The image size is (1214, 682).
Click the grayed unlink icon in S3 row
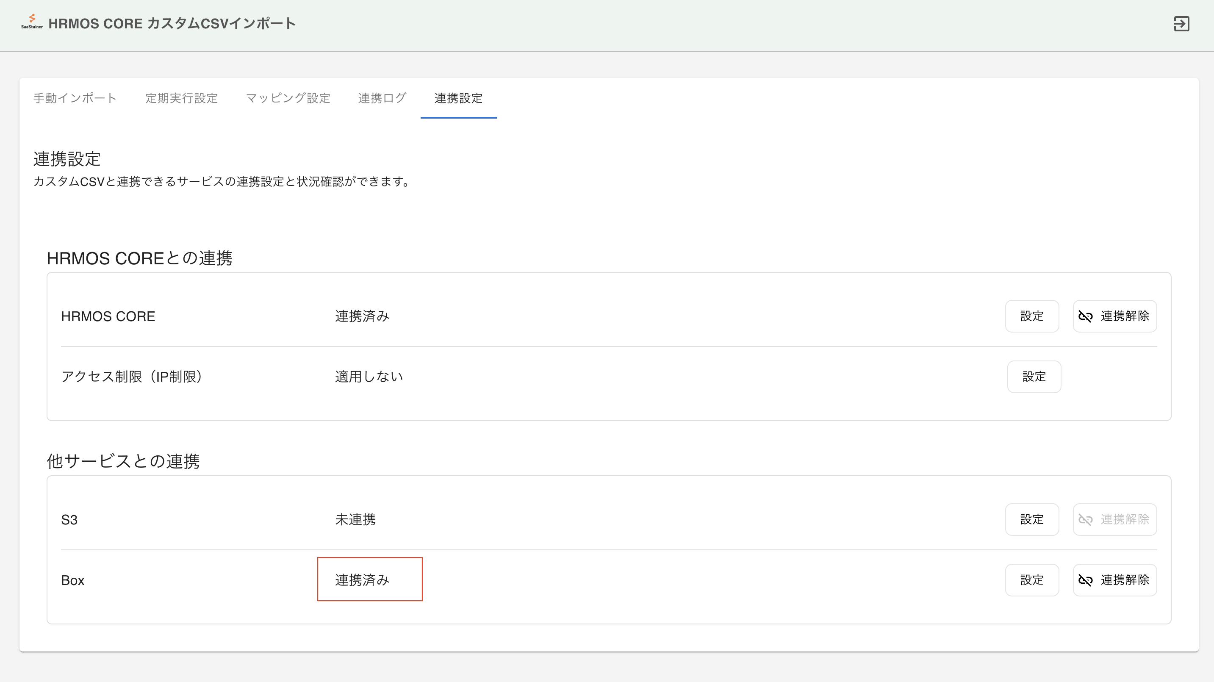click(x=1085, y=519)
